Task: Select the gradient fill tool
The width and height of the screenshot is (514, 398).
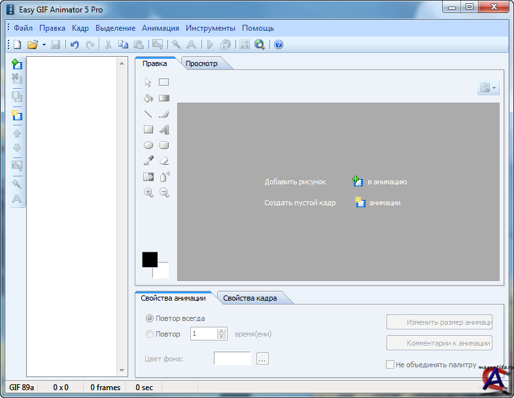Action: tap(164, 98)
